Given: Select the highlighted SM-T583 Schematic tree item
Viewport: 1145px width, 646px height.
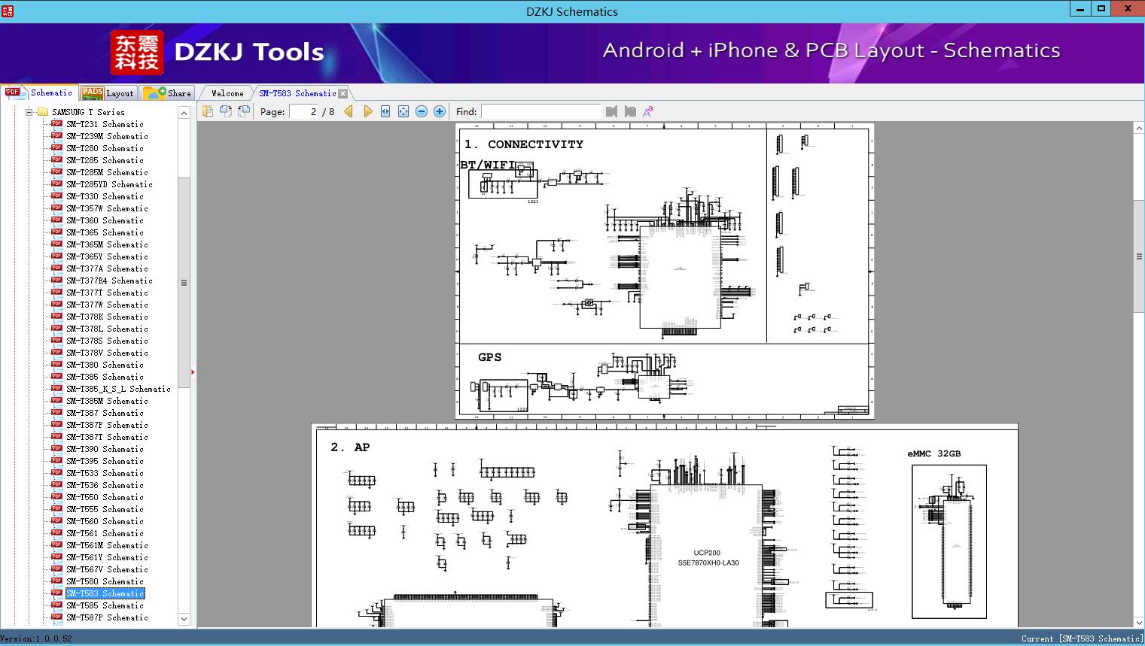Looking at the screenshot, I should pyautogui.click(x=105, y=593).
